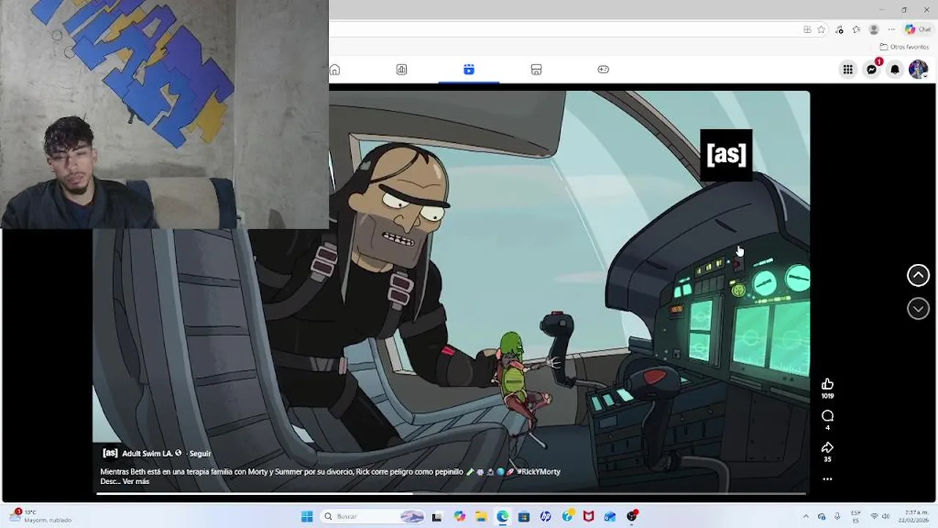The width and height of the screenshot is (938, 528).
Task: Add page to favorites star icon
Action: click(821, 29)
